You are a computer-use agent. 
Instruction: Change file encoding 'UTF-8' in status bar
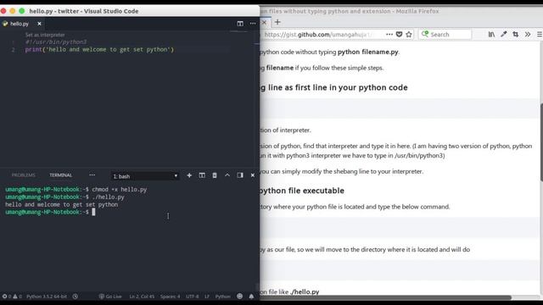[193, 297]
